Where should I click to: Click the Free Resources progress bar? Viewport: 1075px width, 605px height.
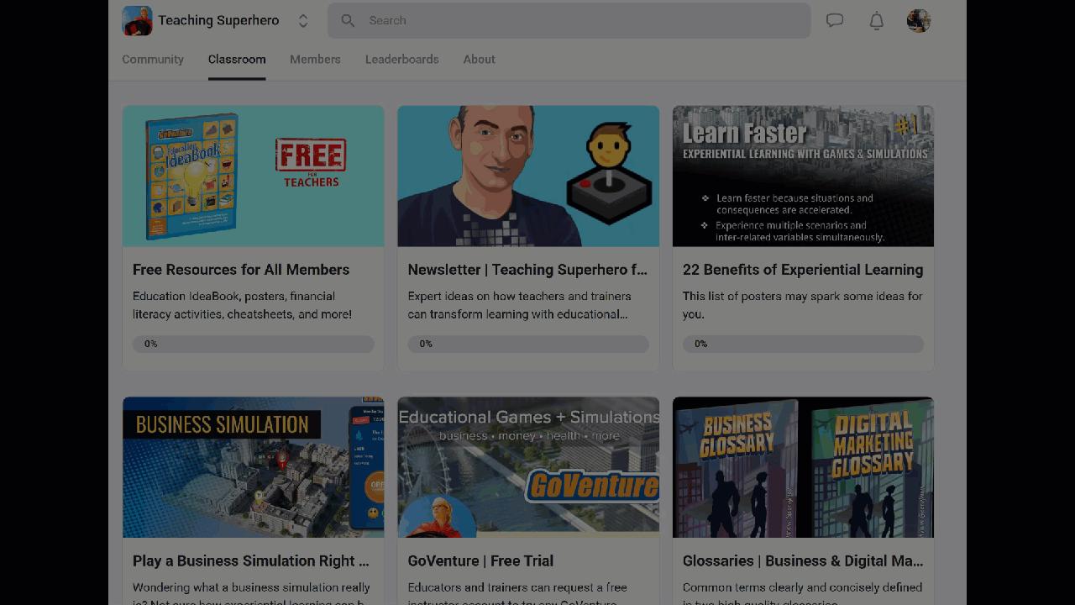click(x=254, y=344)
